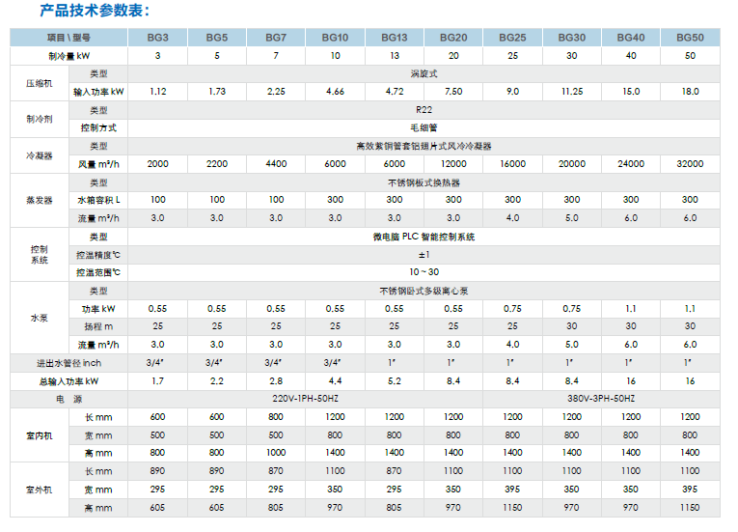Select the BG50 column header
Image resolution: width=738 pixels, height=532 pixels.
(x=690, y=38)
